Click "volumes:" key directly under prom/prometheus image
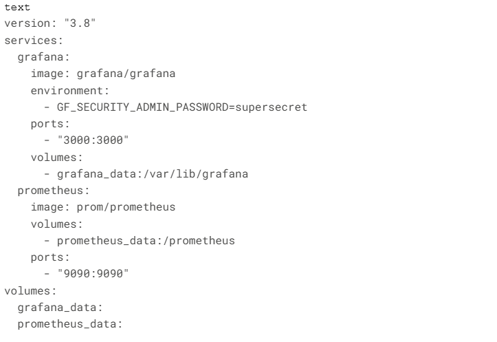Screen dimensions: 497x342 pyautogui.click(x=54, y=224)
